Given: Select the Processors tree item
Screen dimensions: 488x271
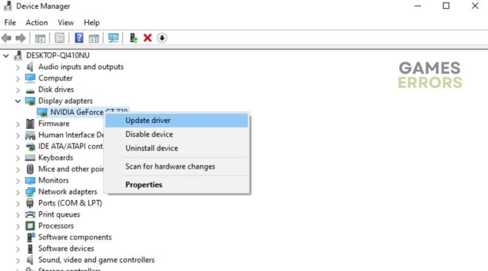Looking at the screenshot, I should coord(56,226).
